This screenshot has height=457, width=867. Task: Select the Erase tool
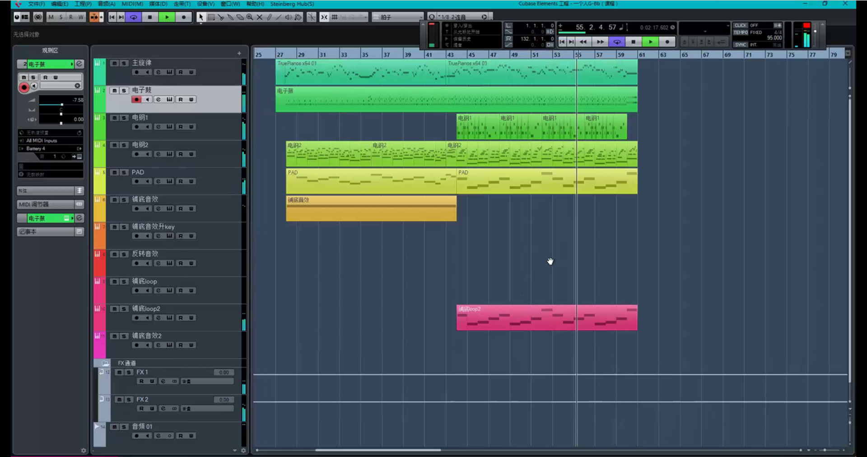pos(240,17)
